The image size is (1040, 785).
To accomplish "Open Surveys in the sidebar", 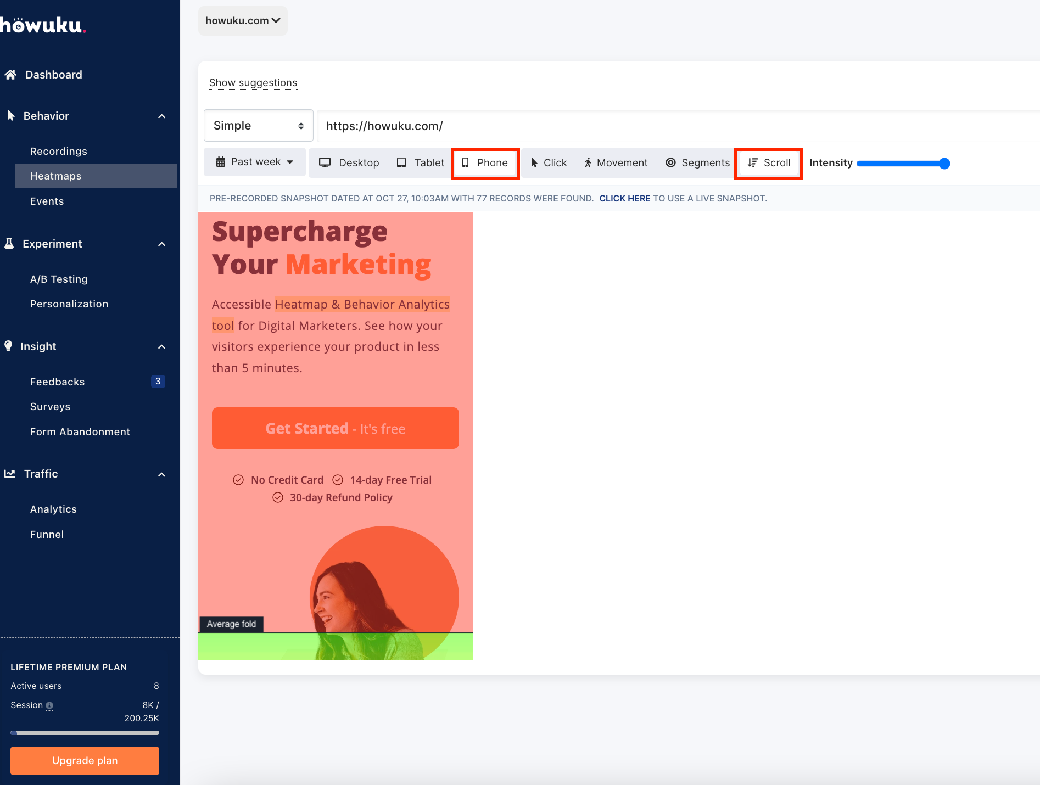I will pyautogui.click(x=51, y=406).
